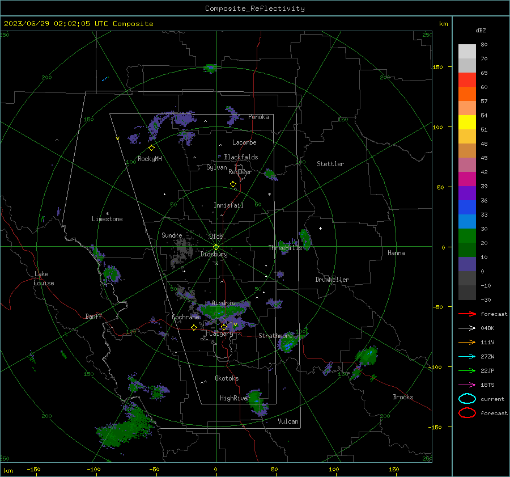The image size is (510, 477).
Task: Click the Limestone label
Action: point(107,219)
